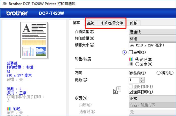Toggle the 逐份打印 checkbox

[x=131, y=87]
